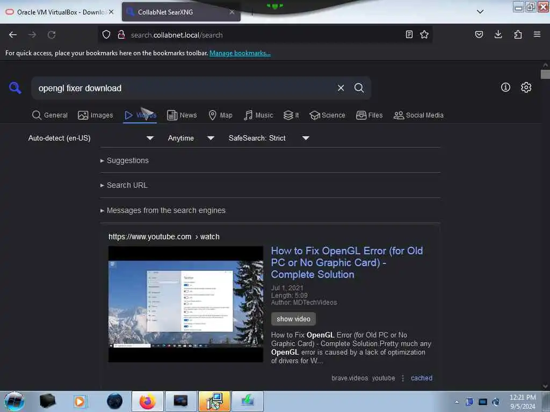Bookmark this page with the star
The height and width of the screenshot is (412, 550).
point(424,34)
